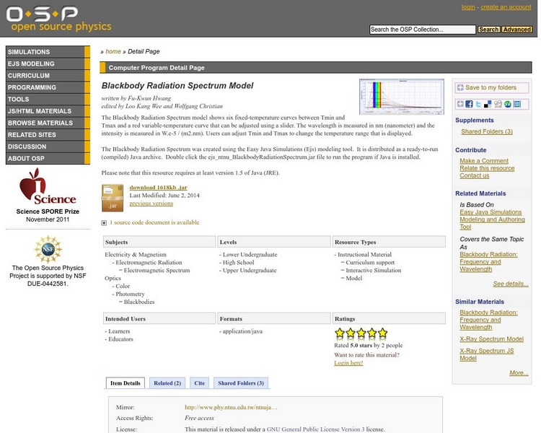Click See details... link
Screen dimensions: 541x433
coord(511,284)
